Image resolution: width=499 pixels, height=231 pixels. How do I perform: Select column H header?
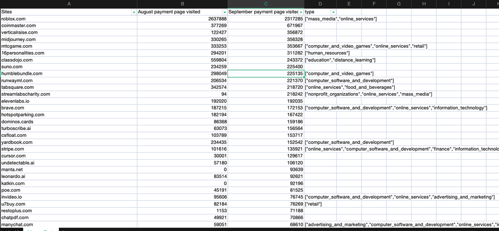424,4
